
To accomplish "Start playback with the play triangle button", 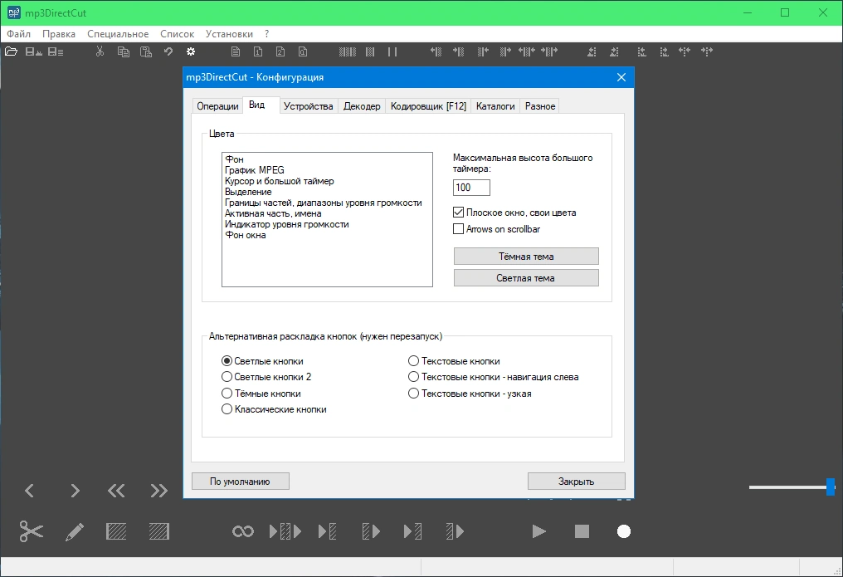I will [538, 532].
